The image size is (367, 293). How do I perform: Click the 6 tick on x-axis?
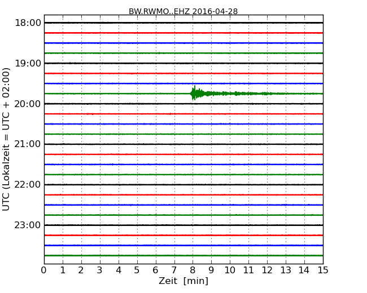(x=156, y=270)
